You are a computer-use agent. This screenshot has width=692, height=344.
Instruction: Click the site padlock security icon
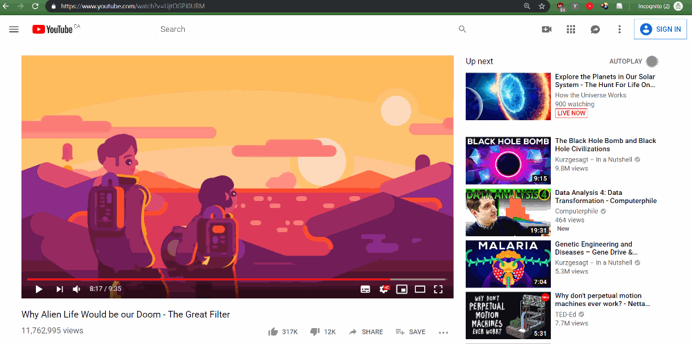click(53, 6)
